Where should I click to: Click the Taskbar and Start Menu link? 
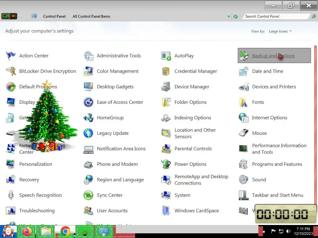(278, 195)
